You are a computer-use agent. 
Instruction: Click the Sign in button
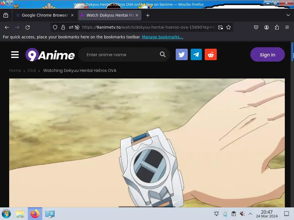tap(267, 54)
